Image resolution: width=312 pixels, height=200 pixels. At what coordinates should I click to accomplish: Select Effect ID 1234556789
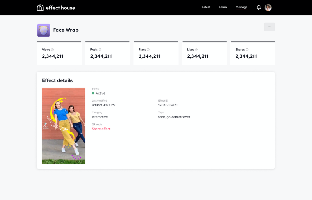[168, 105]
